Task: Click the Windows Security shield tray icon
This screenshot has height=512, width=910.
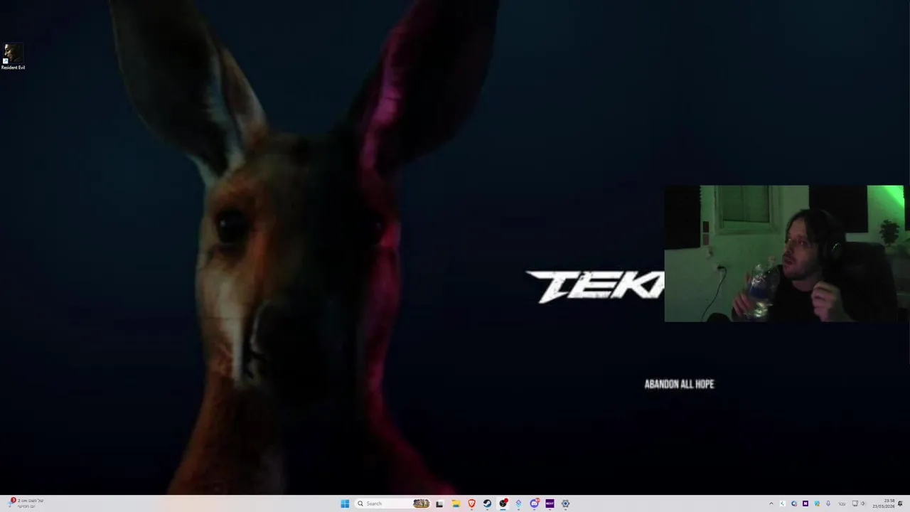Action: click(817, 503)
